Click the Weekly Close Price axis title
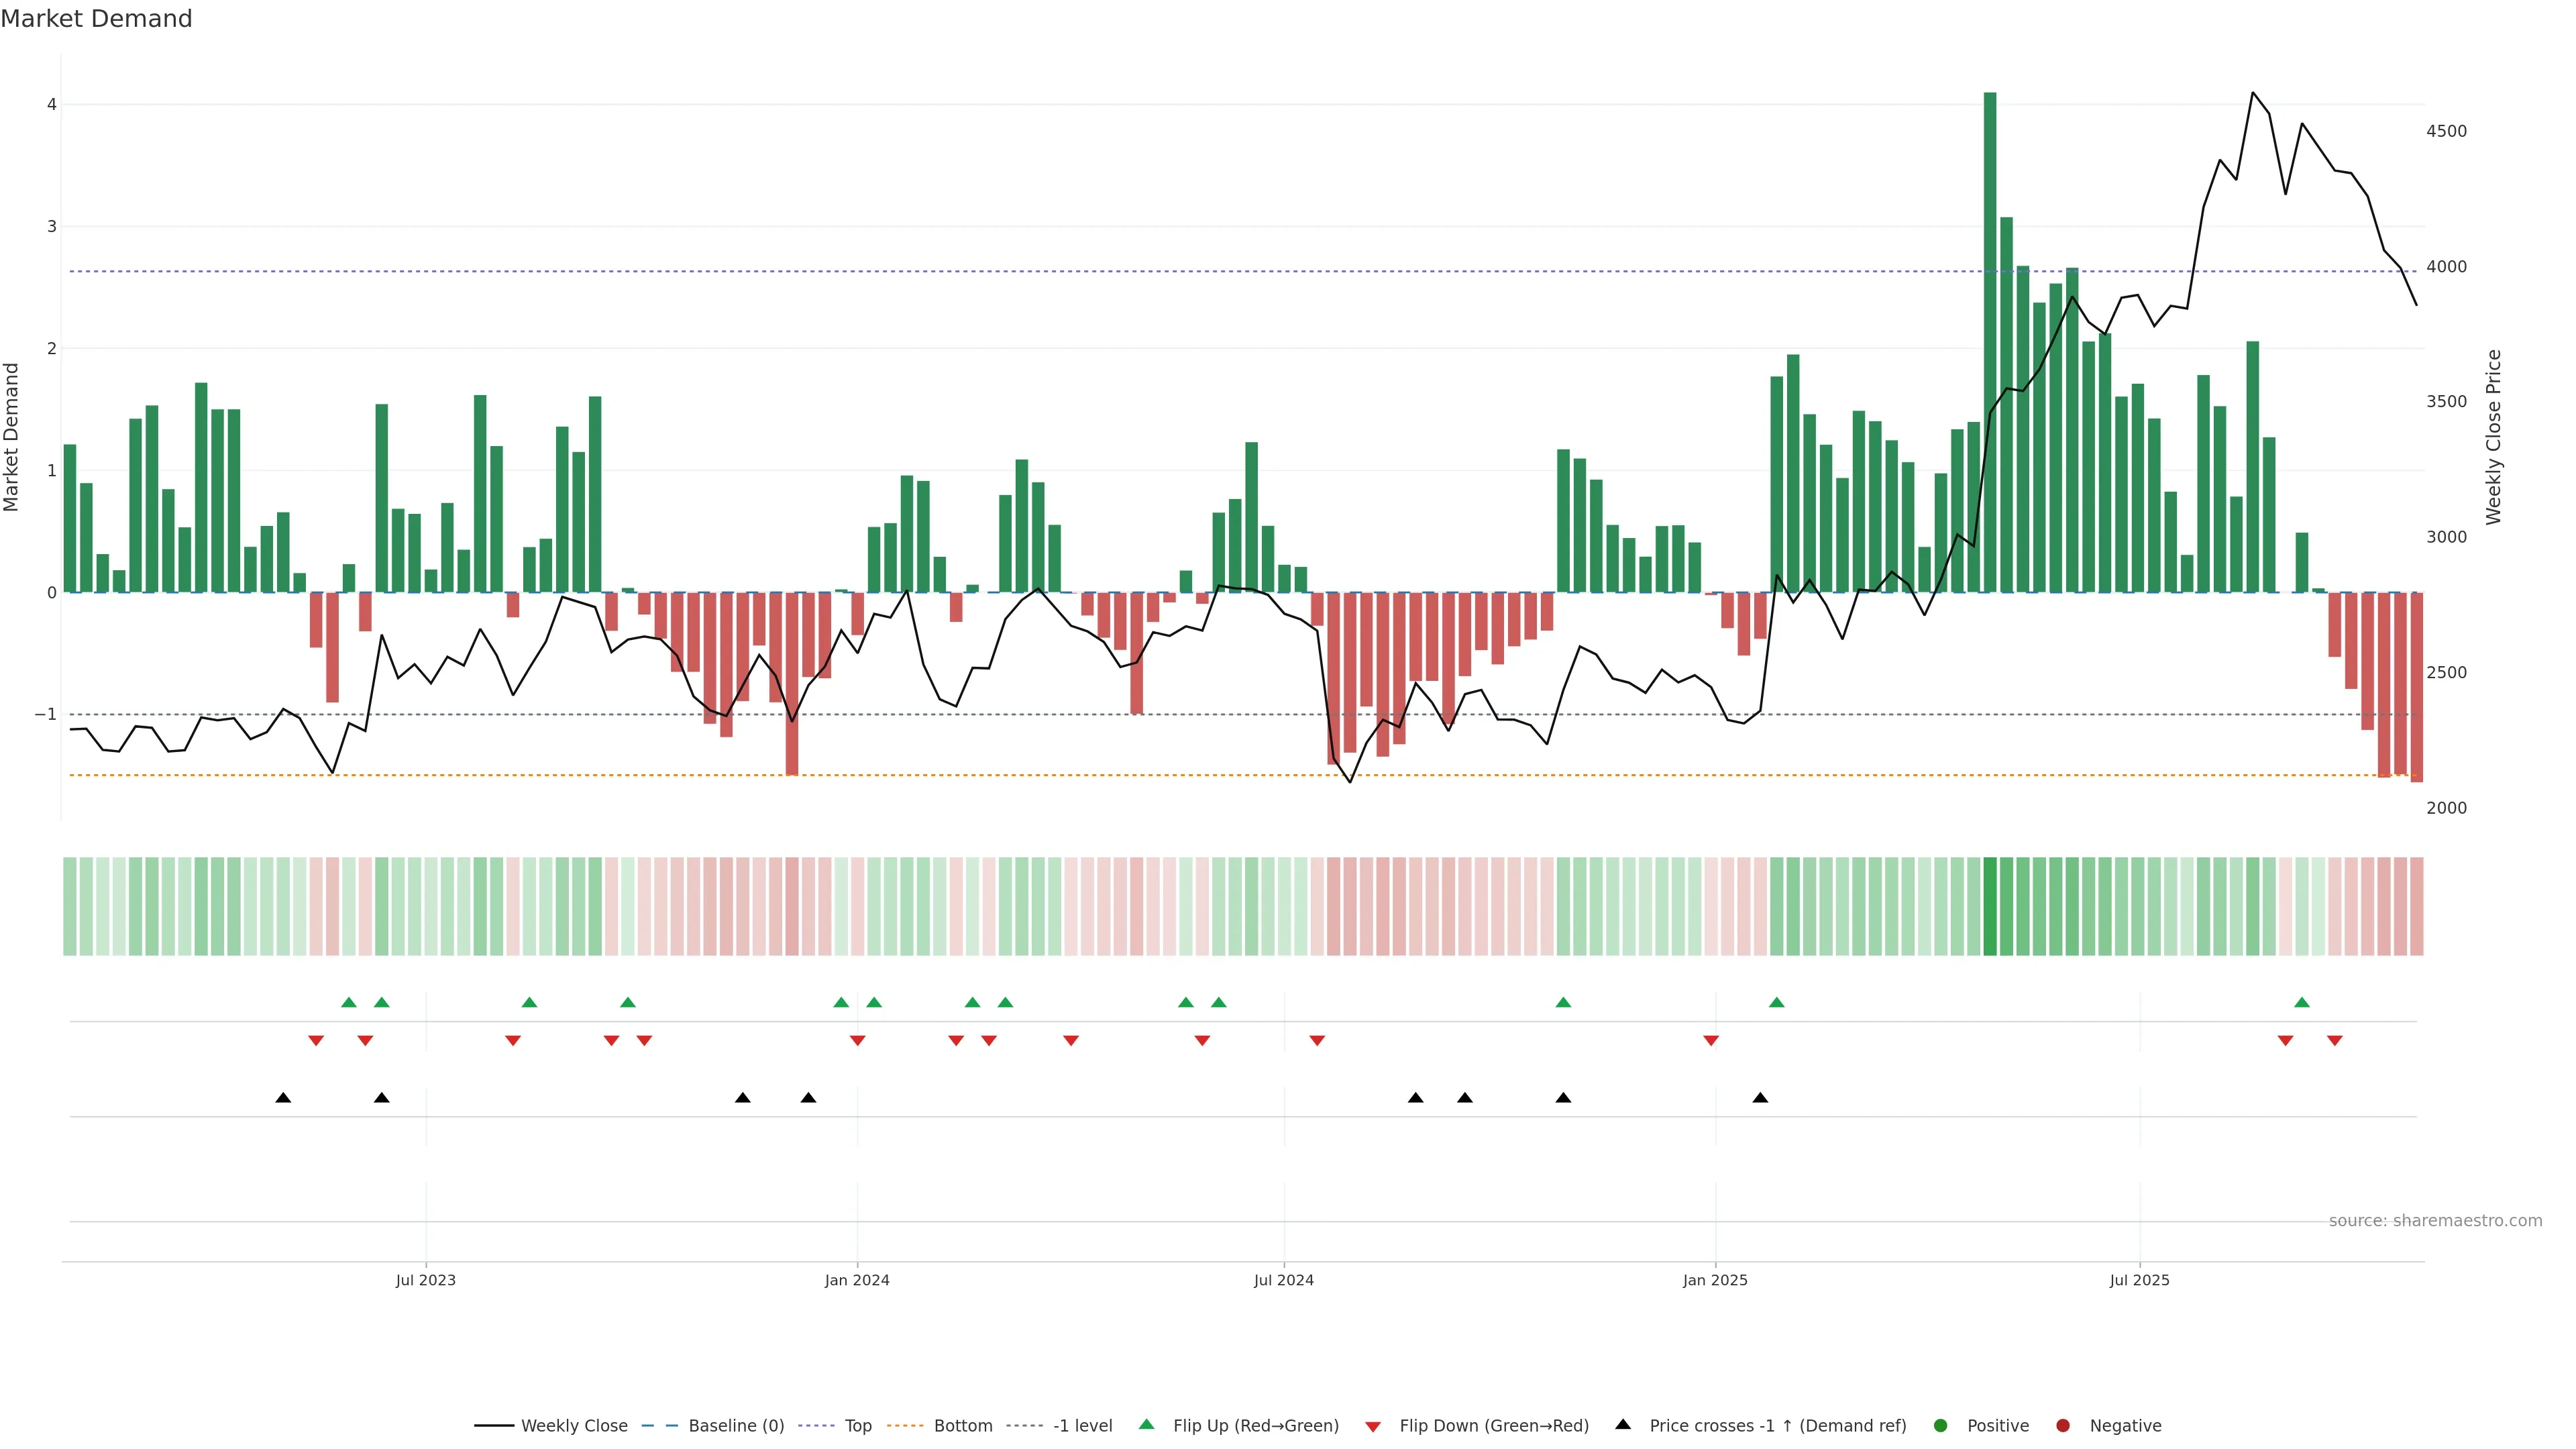The image size is (2576, 1449). point(2493,437)
